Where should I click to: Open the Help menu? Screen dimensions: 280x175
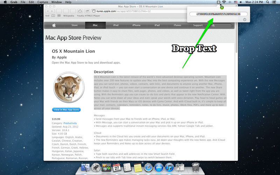[x=68, y=2]
